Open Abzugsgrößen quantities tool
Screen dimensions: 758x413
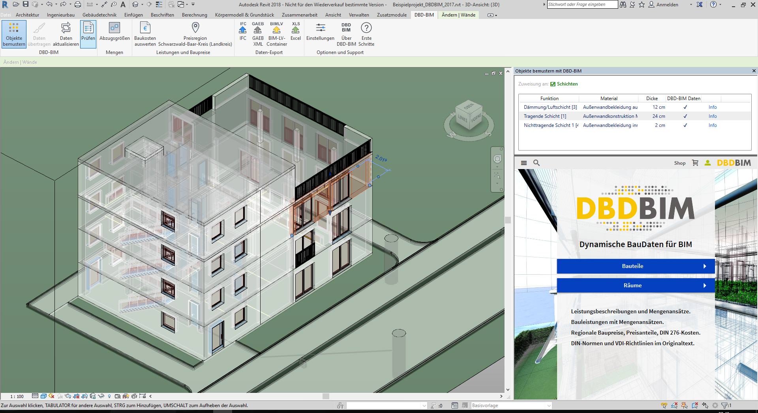[x=114, y=32]
